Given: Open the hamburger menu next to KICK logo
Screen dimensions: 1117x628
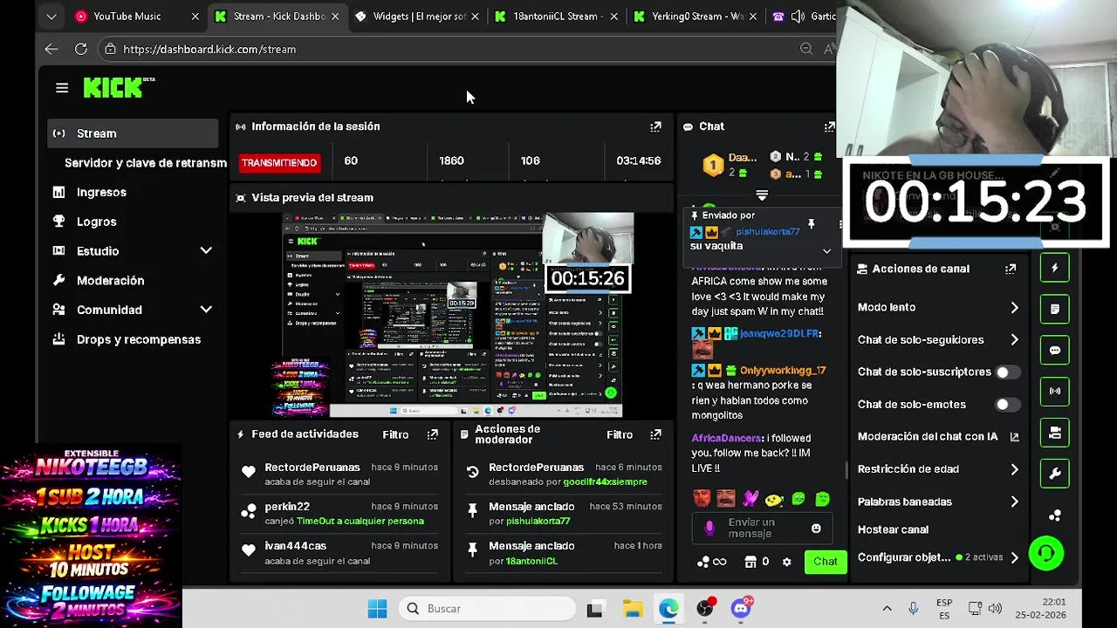Looking at the screenshot, I should pos(62,88).
